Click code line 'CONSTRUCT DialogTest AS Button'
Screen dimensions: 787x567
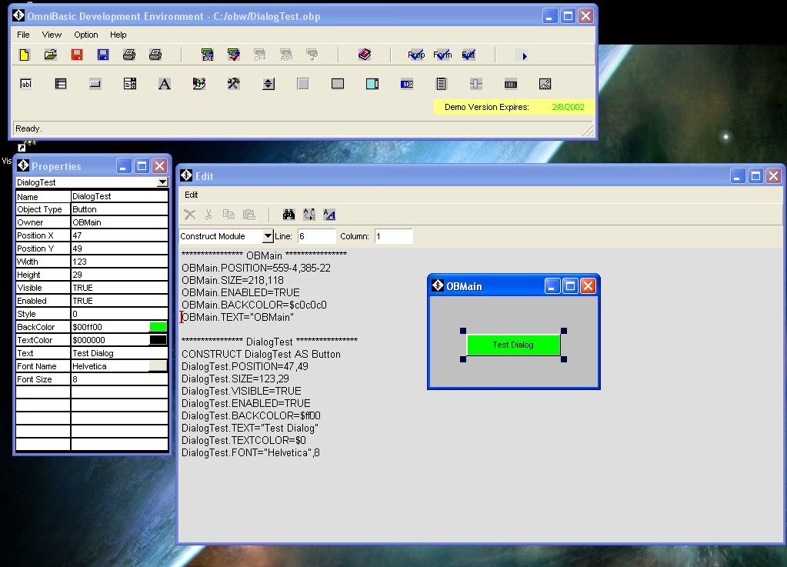[x=261, y=354]
